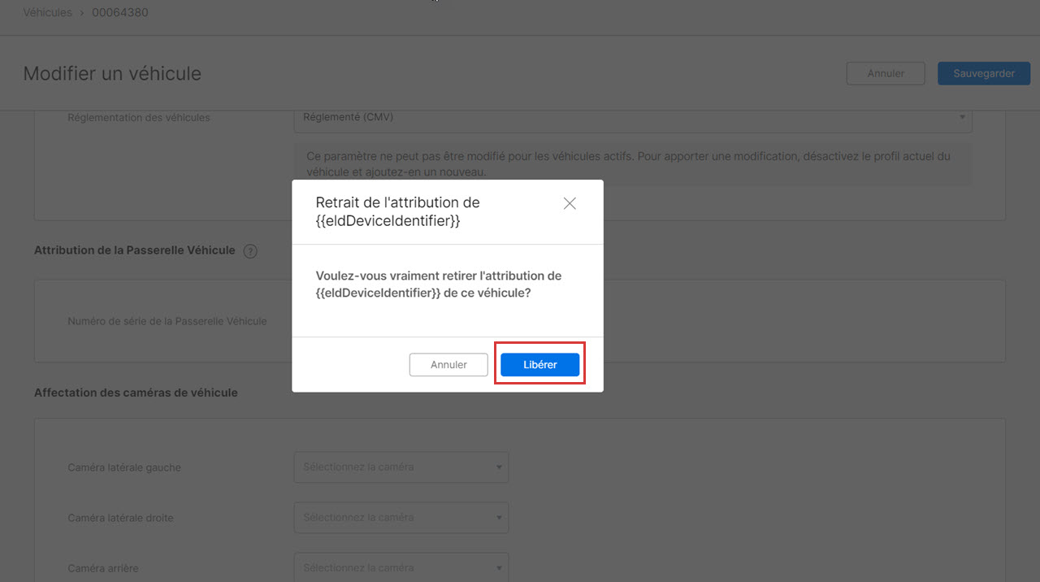Click the note about modifying active vehicles

pyautogui.click(x=627, y=164)
